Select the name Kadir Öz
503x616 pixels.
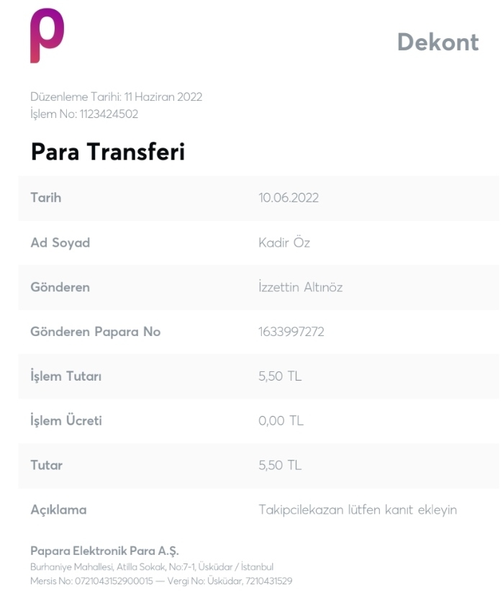point(284,243)
